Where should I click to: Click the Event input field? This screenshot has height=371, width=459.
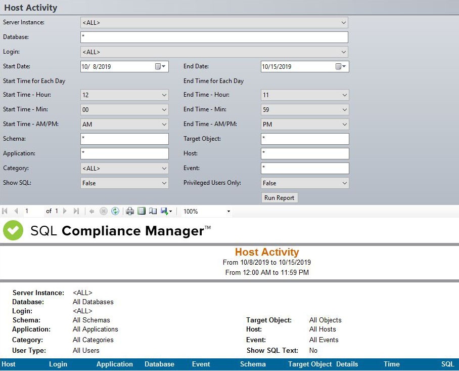[x=305, y=168]
